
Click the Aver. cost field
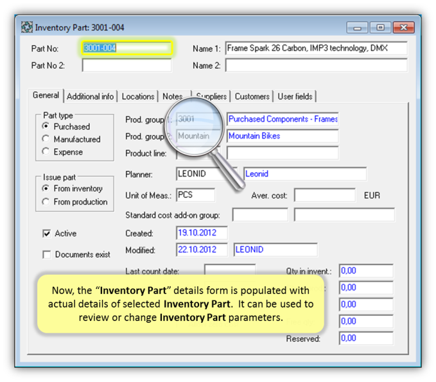point(325,195)
